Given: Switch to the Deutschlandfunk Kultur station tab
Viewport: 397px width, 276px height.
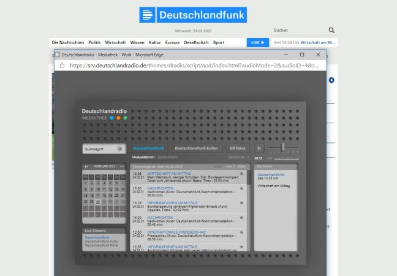Looking at the screenshot, I should [x=196, y=148].
